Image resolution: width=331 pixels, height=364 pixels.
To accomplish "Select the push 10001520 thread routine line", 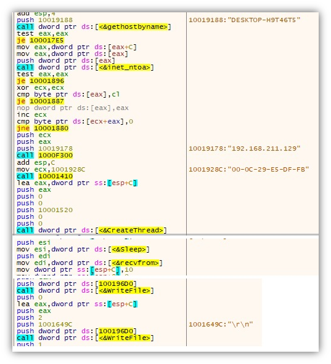I will click(45, 210).
